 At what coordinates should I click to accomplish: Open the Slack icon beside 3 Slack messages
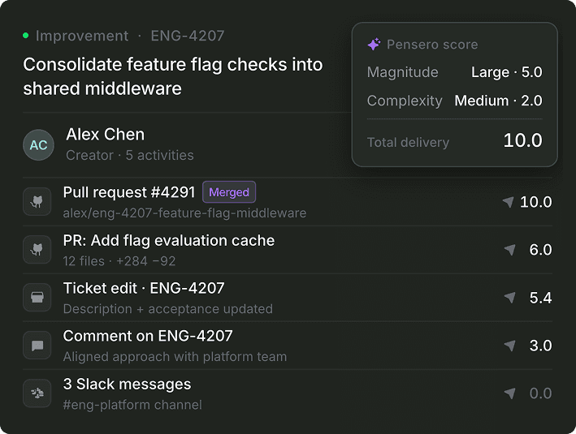click(37, 393)
